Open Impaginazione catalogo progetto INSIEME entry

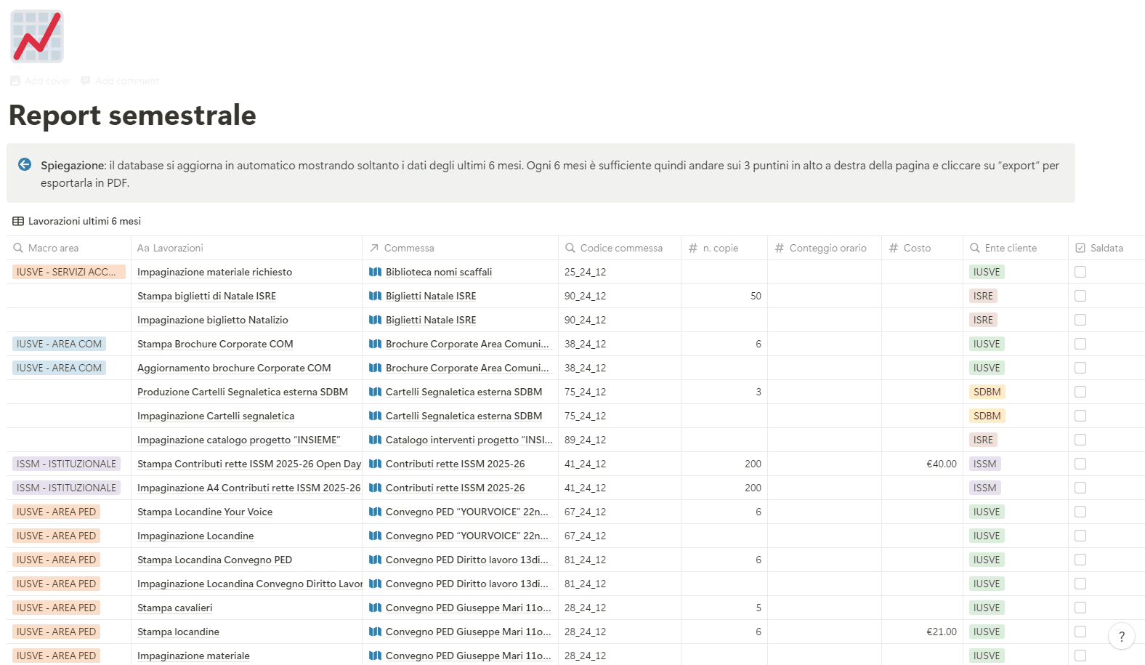pyautogui.click(x=239, y=440)
